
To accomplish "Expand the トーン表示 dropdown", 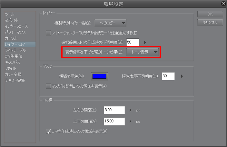I will point(143,52).
